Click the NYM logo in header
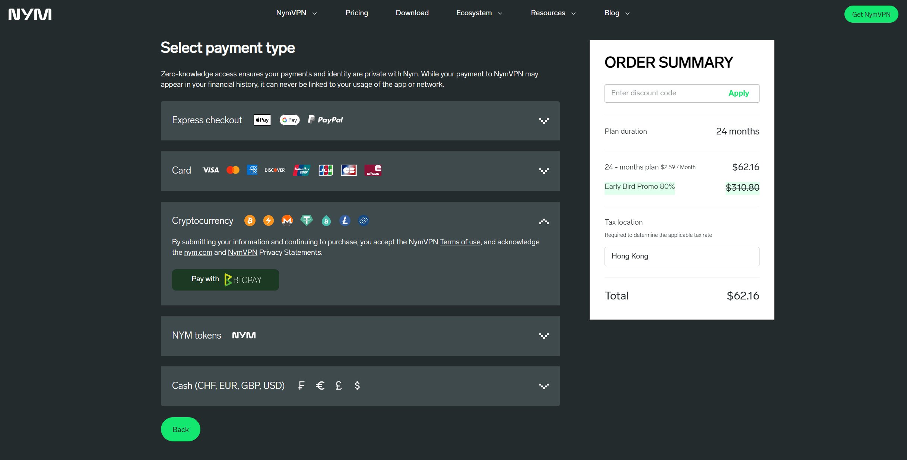907x460 pixels. click(x=30, y=14)
